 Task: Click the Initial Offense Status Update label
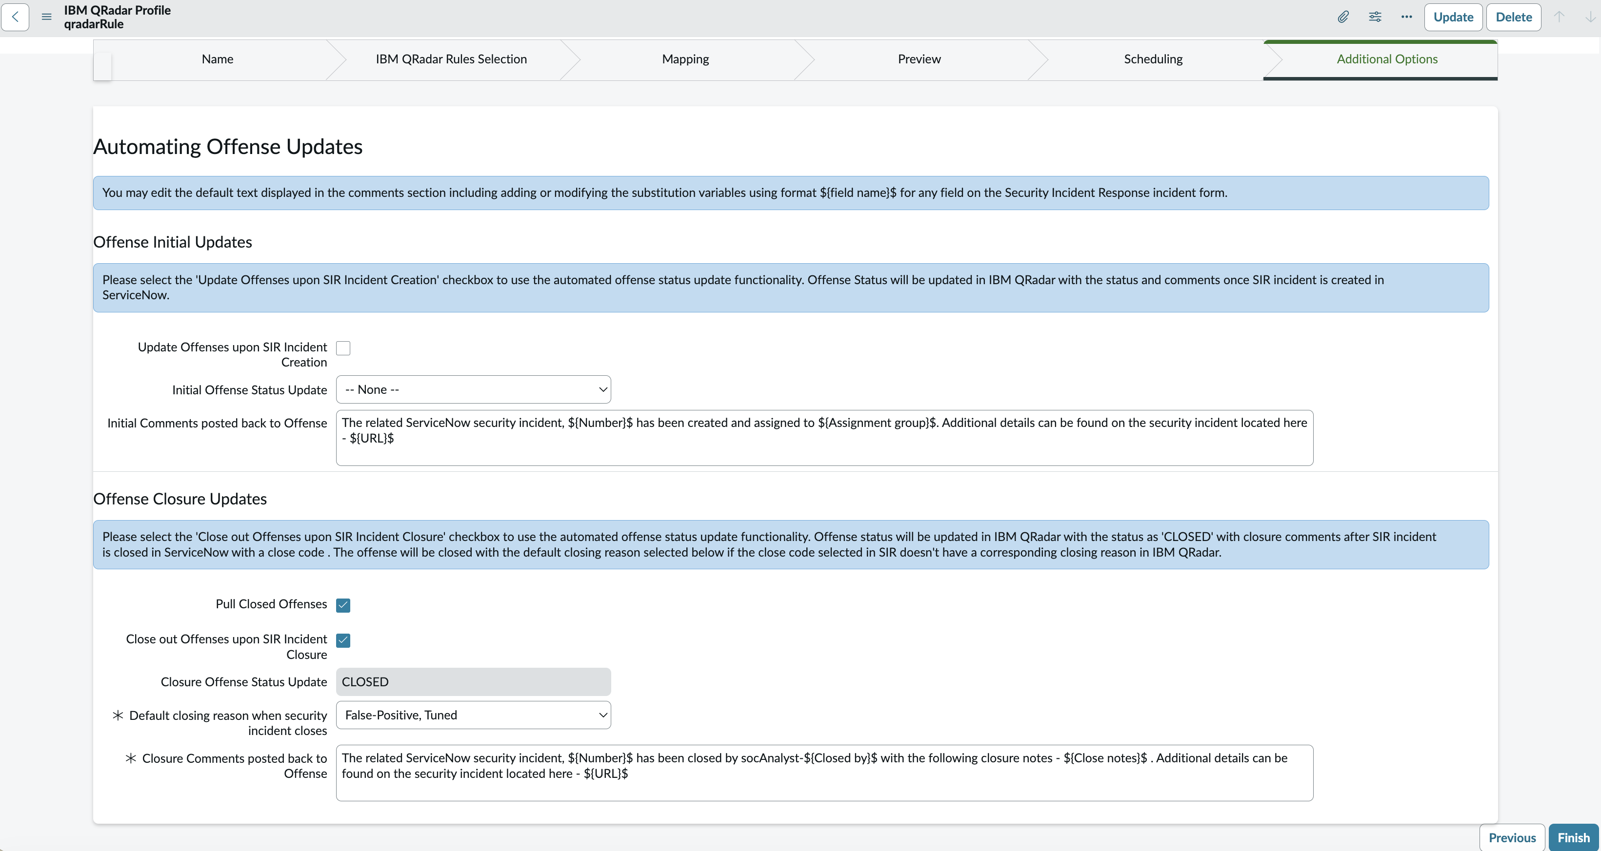click(x=249, y=389)
